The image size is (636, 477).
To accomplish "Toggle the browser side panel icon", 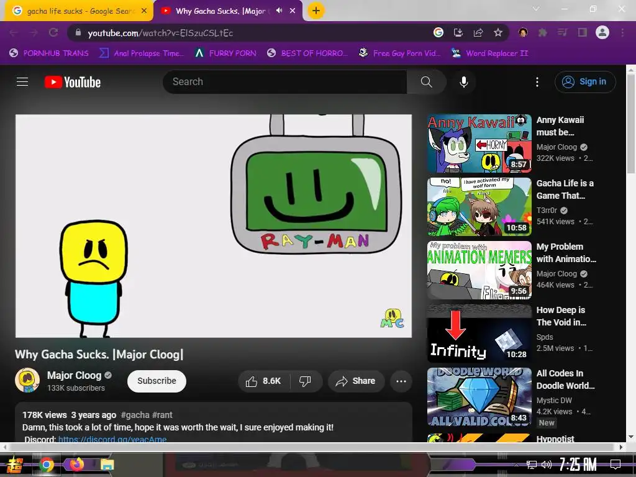I will pos(583,32).
